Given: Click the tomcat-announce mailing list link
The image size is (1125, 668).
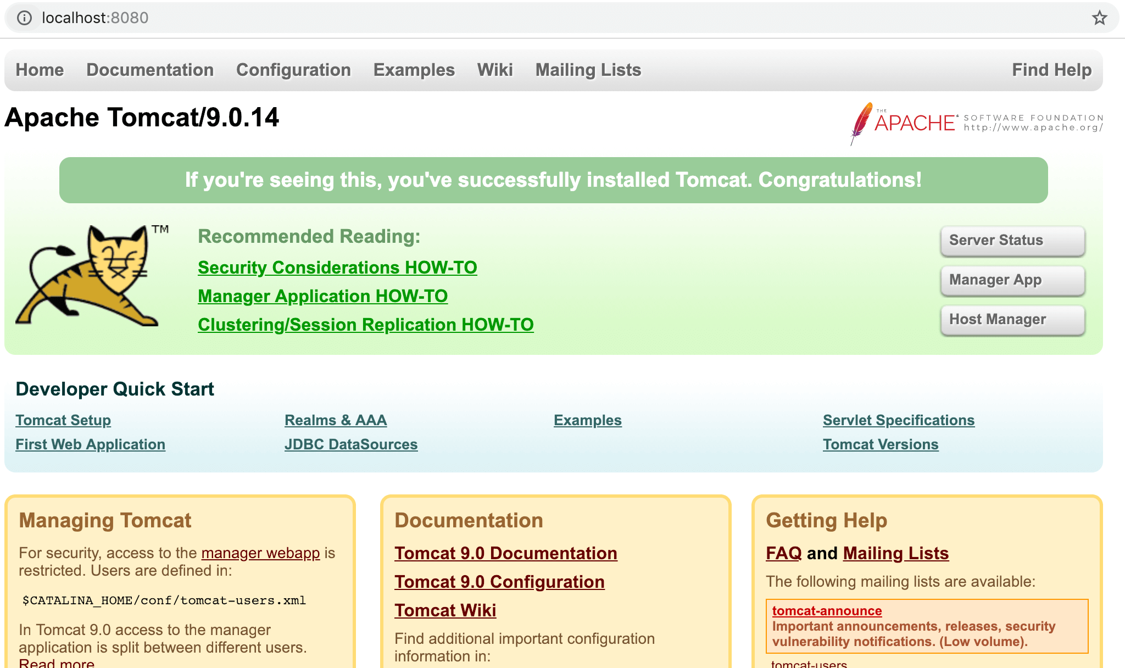Looking at the screenshot, I should point(827,611).
